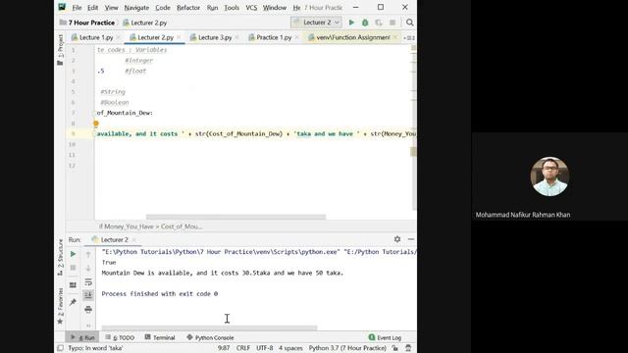
Task: Toggle scroll to end of console output
Action: click(88, 295)
